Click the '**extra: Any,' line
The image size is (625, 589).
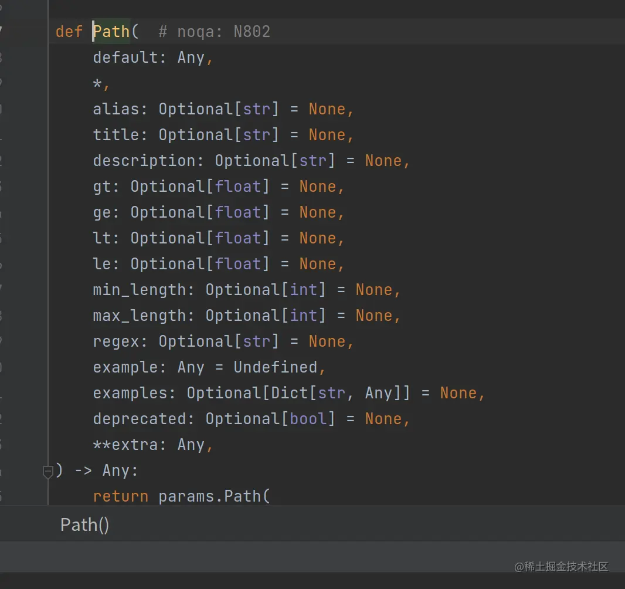[153, 445]
